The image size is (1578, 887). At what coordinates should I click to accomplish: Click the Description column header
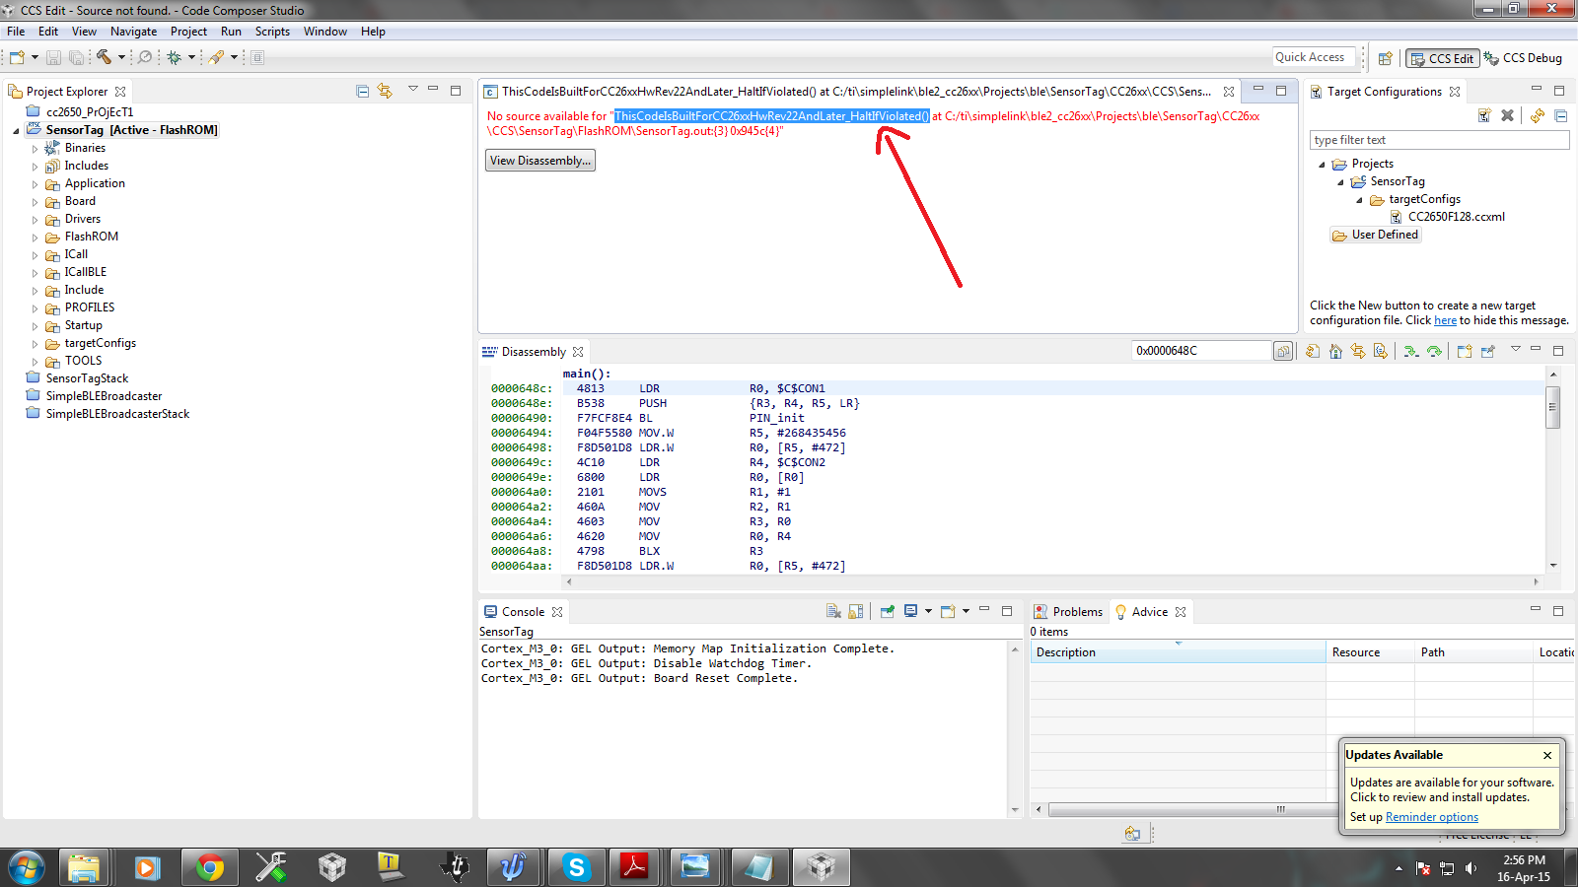coord(1178,652)
